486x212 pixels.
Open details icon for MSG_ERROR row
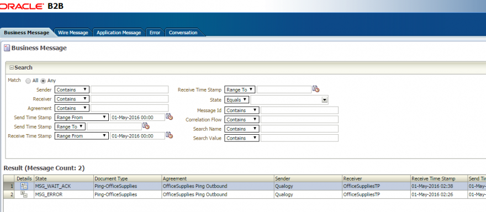point(24,194)
